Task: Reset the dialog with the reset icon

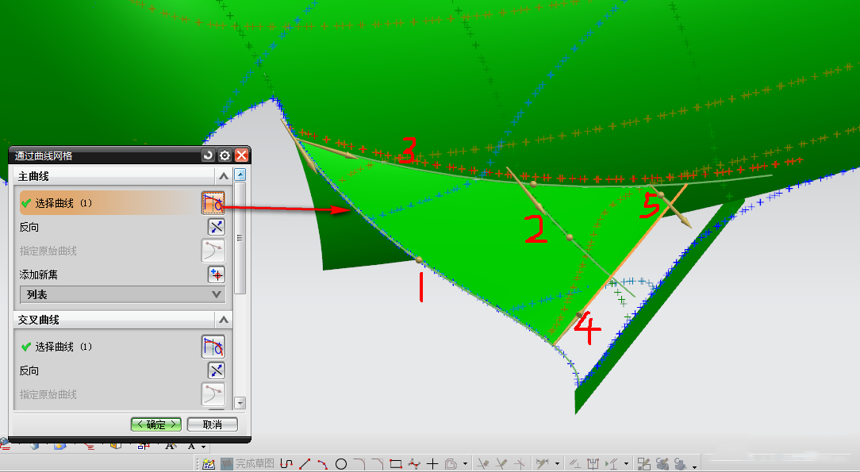Action: pyautogui.click(x=209, y=155)
